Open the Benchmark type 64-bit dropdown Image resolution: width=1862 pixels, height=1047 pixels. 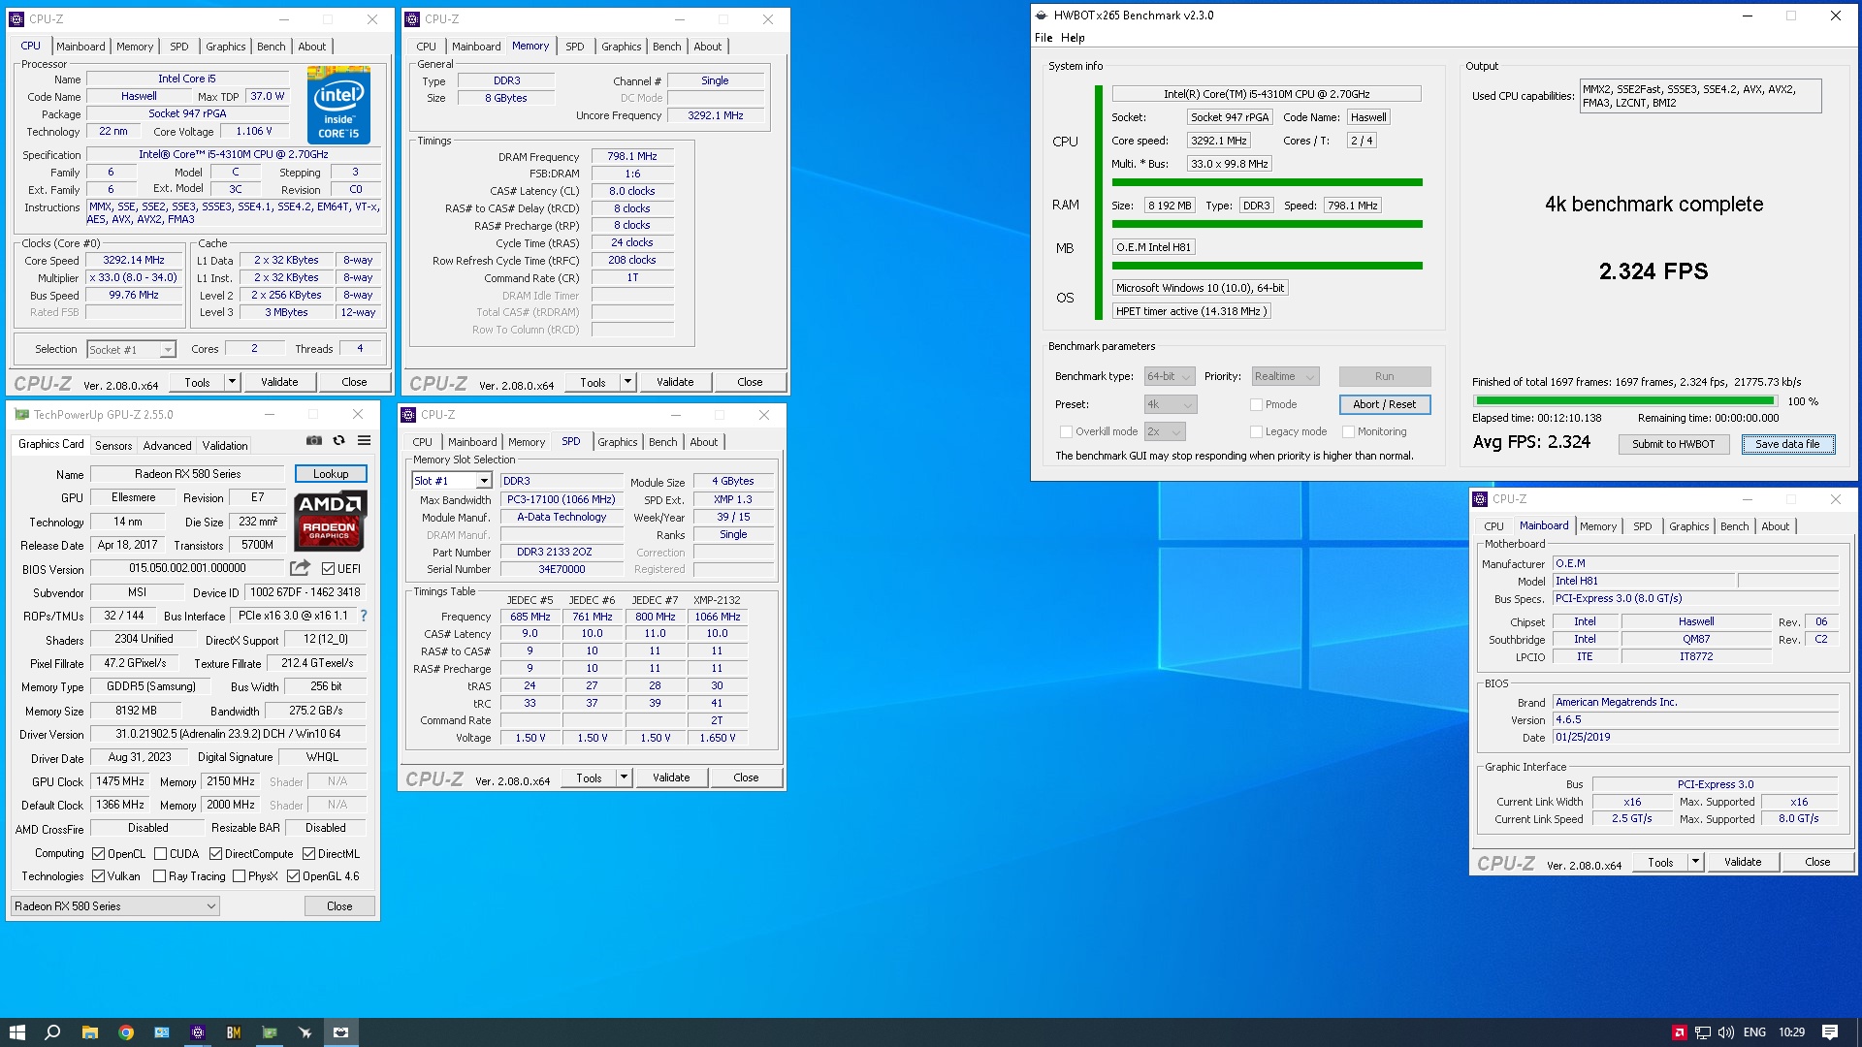point(1169,377)
